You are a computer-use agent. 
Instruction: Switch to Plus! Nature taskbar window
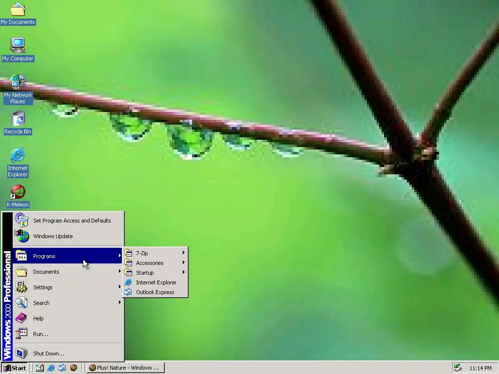pos(126,368)
